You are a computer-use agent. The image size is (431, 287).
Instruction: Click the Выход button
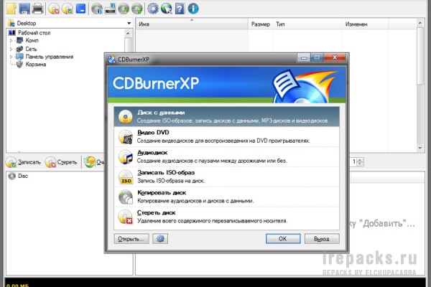(x=322, y=239)
